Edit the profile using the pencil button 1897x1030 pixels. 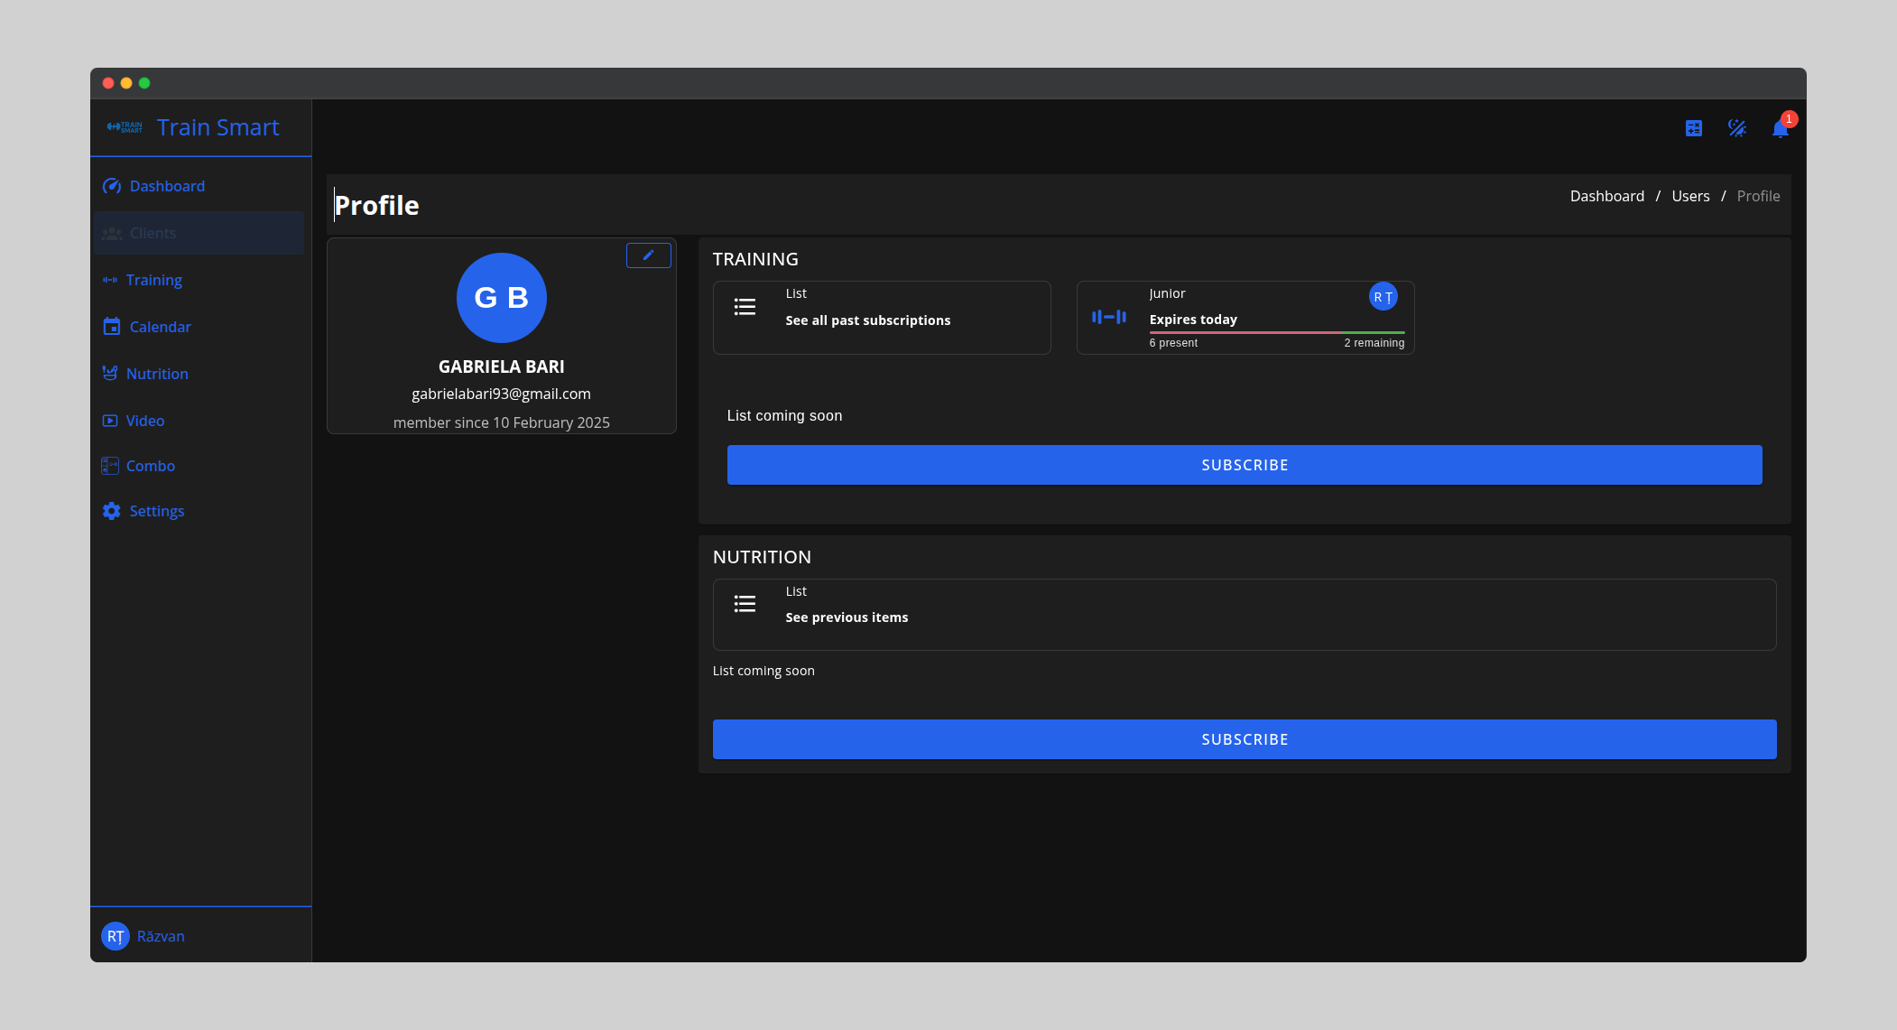[x=648, y=255]
